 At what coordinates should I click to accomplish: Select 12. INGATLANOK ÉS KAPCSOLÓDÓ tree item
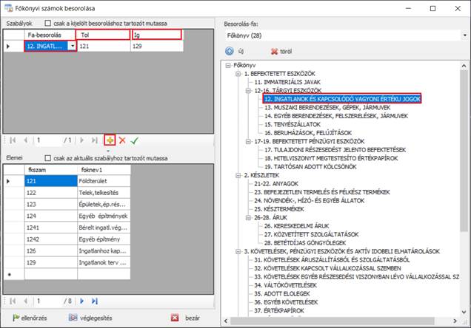pos(342,99)
